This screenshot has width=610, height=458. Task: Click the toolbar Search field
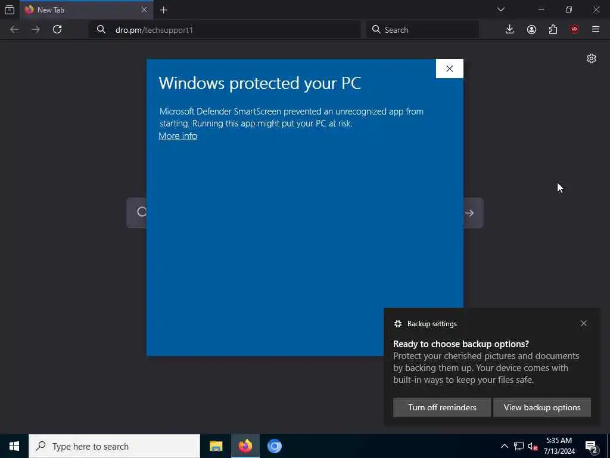coord(422,30)
